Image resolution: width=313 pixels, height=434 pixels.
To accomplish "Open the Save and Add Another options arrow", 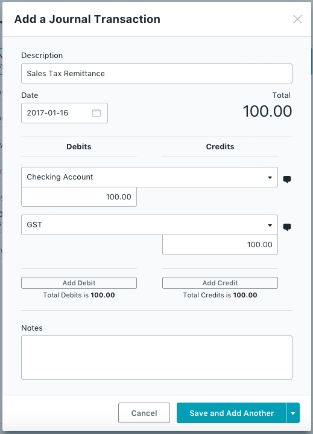I will tap(293, 413).
